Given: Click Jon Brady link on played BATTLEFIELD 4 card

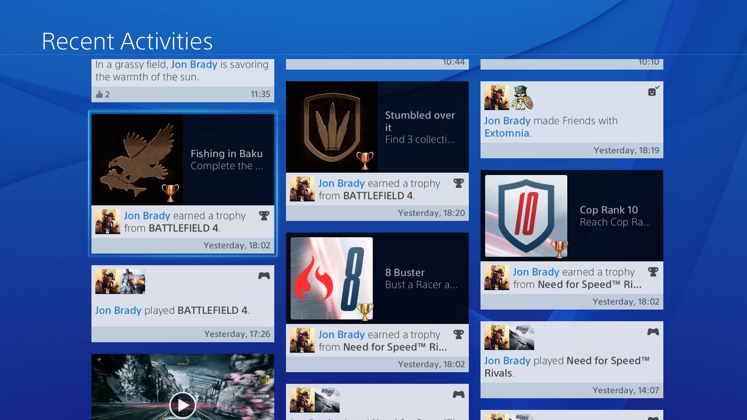Looking at the screenshot, I should 118,310.
